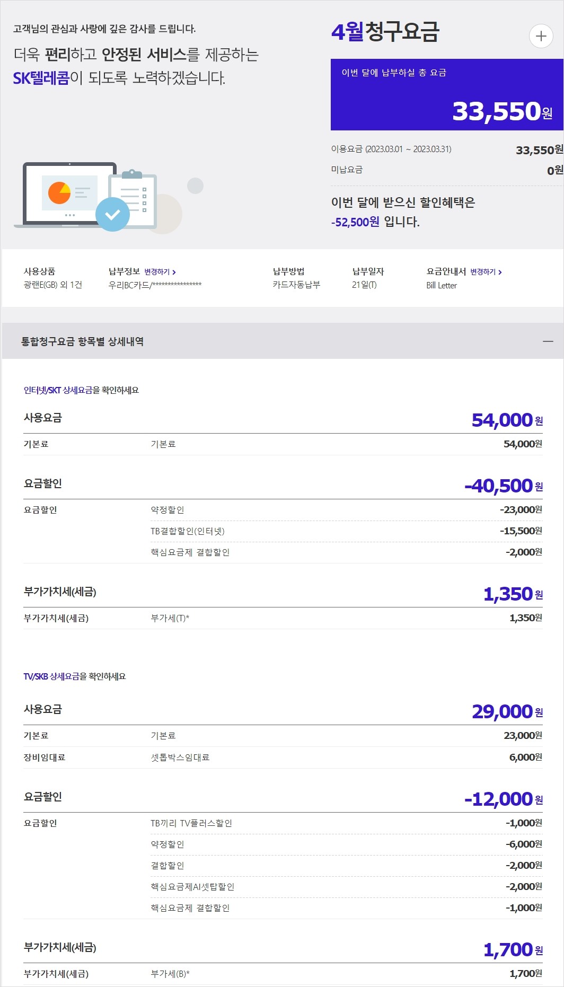Viewport: 564px width, 987px height.
Task: Click the 4월청구요금 heading
Action: 385,32
